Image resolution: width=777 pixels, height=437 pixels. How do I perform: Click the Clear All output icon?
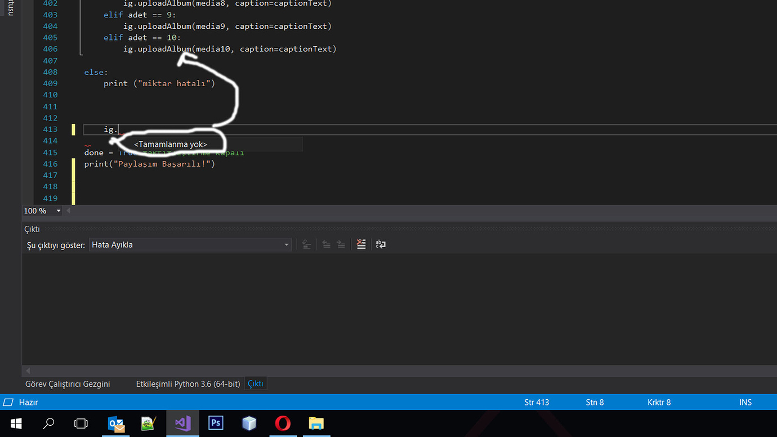tap(361, 244)
